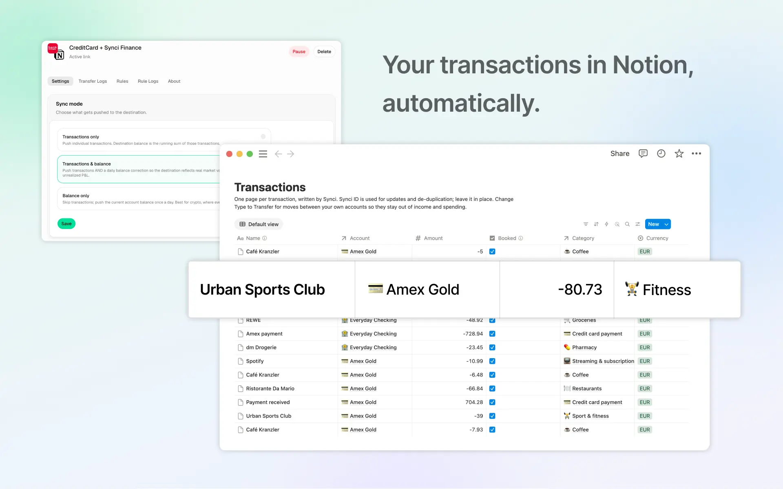Open the Amount column header menu
Image resolution: width=783 pixels, height=489 pixels.
(x=429, y=238)
